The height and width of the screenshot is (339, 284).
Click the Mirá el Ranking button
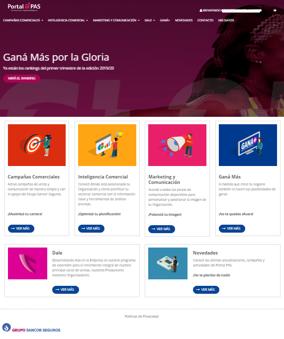pyautogui.click(x=21, y=78)
